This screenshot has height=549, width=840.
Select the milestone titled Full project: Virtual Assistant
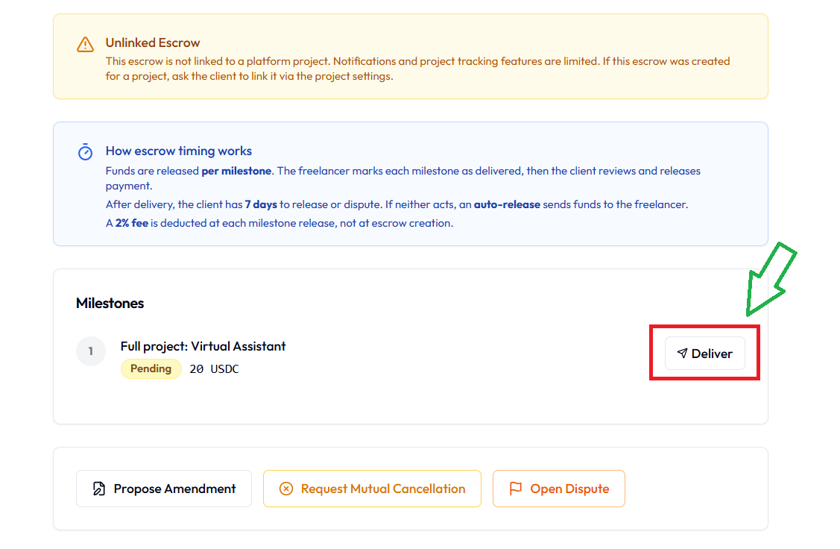click(203, 346)
